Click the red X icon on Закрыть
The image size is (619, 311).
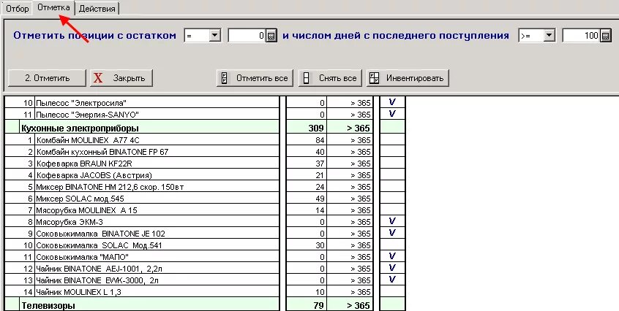click(x=98, y=78)
